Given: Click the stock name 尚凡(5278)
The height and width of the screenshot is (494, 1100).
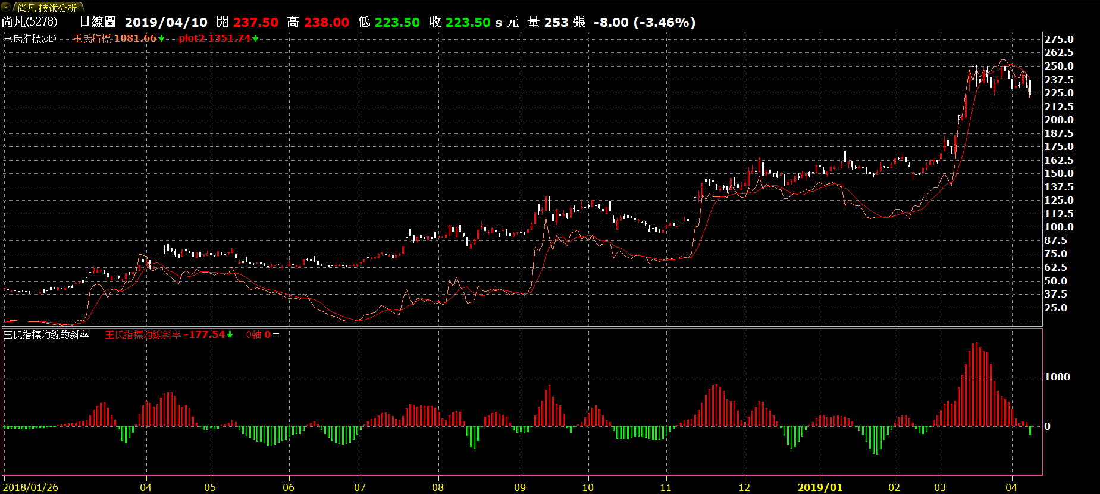Looking at the screenshot, I should pyautogui.click(x=30, y=22).
